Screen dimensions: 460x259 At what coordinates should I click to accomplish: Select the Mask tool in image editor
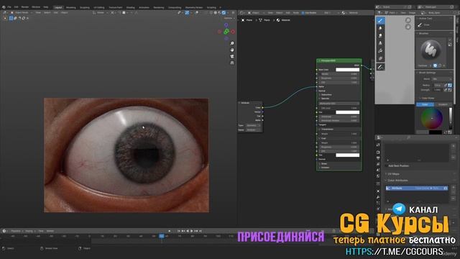tap(380, 58)
